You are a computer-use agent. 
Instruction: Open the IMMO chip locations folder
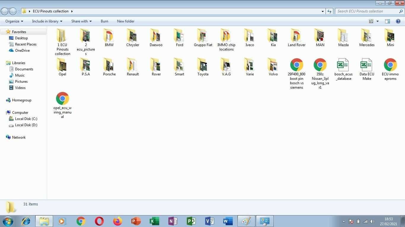pyautogui.click(x=226, y=40)
